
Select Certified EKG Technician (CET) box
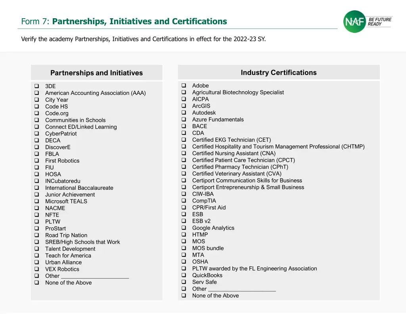(184, 139)
